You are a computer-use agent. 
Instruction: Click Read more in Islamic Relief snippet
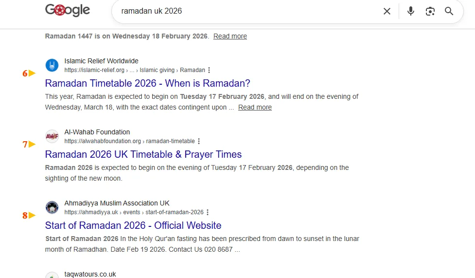255,107
